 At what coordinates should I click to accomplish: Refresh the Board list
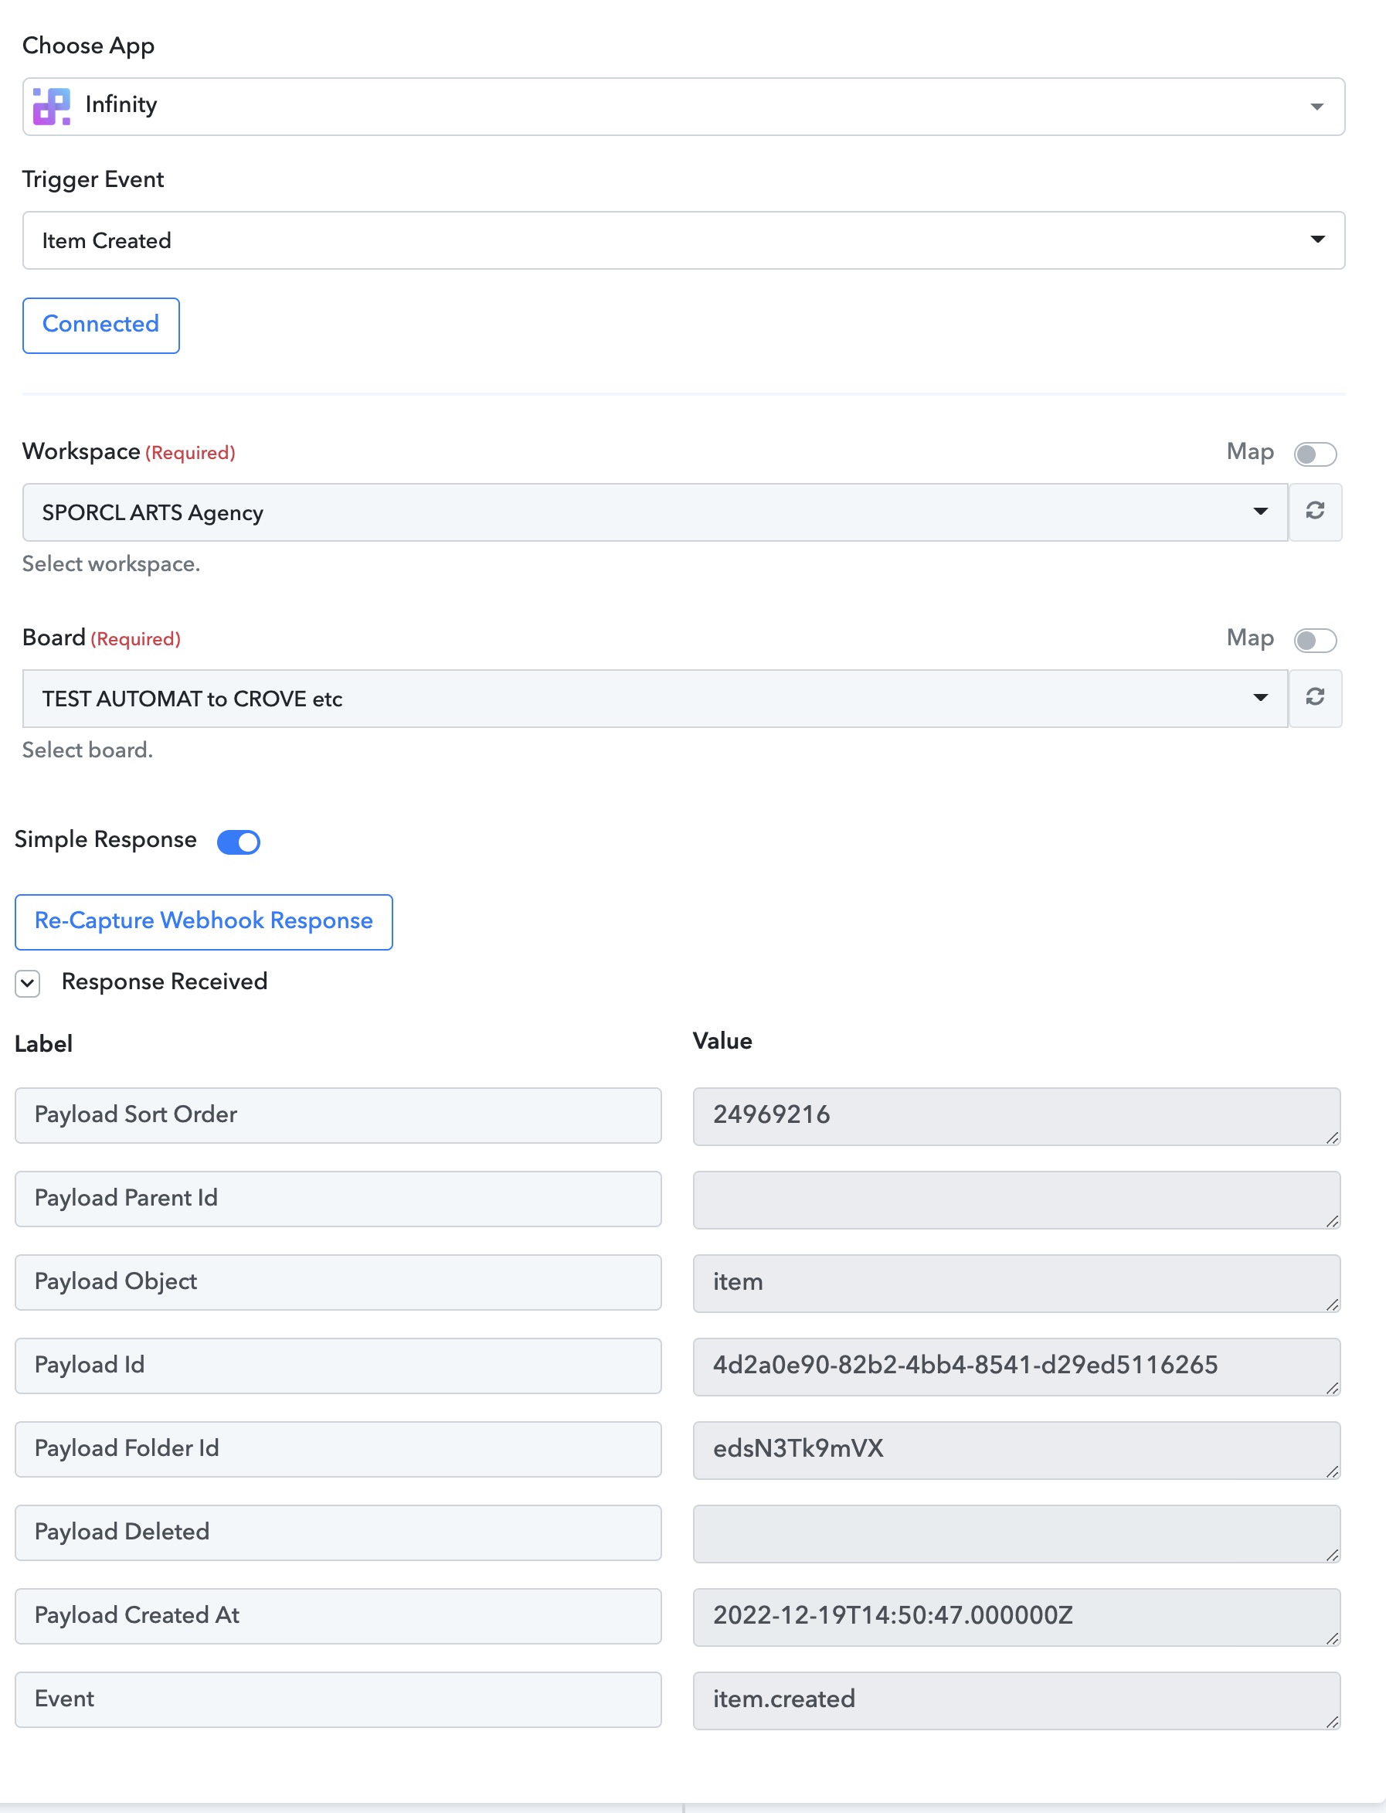(1315, 698)
